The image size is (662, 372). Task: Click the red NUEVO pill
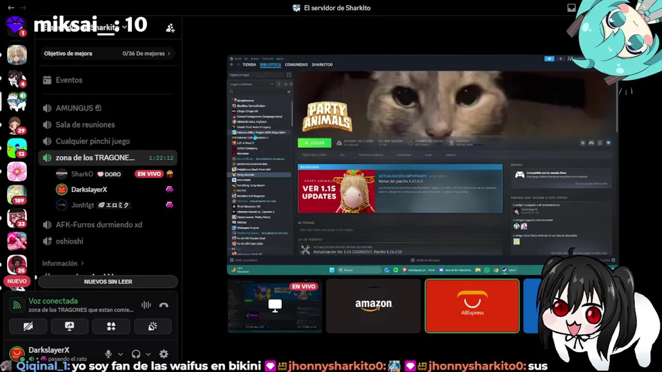click(x=17, y=282)
